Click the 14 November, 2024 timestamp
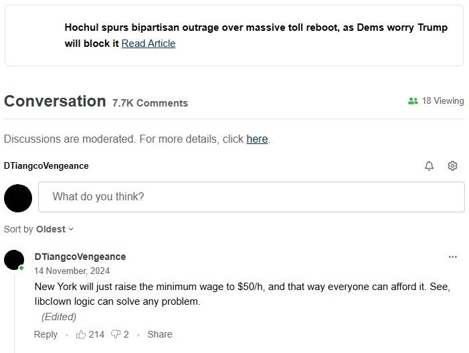Image resolution: width=469 pixels, height=353 pixels. click(72, 271)
